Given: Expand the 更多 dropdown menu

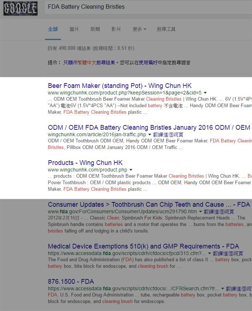Looking at the screenshot, I should 139,29.
